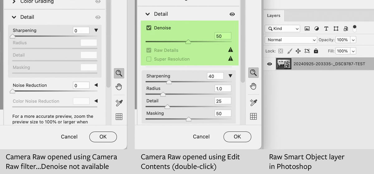Open Normal blend mode dropdown
The width and height of the screenshot is (374, 174).
[x=291, y=40]
